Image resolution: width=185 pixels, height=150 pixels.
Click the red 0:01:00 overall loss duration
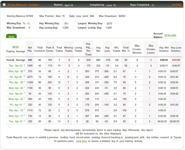(x=176, y=60)
